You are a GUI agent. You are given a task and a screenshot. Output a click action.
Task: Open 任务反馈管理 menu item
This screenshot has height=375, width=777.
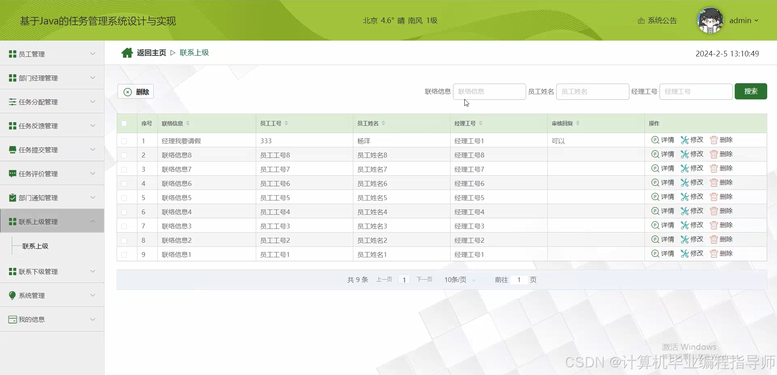pos(52,125)
